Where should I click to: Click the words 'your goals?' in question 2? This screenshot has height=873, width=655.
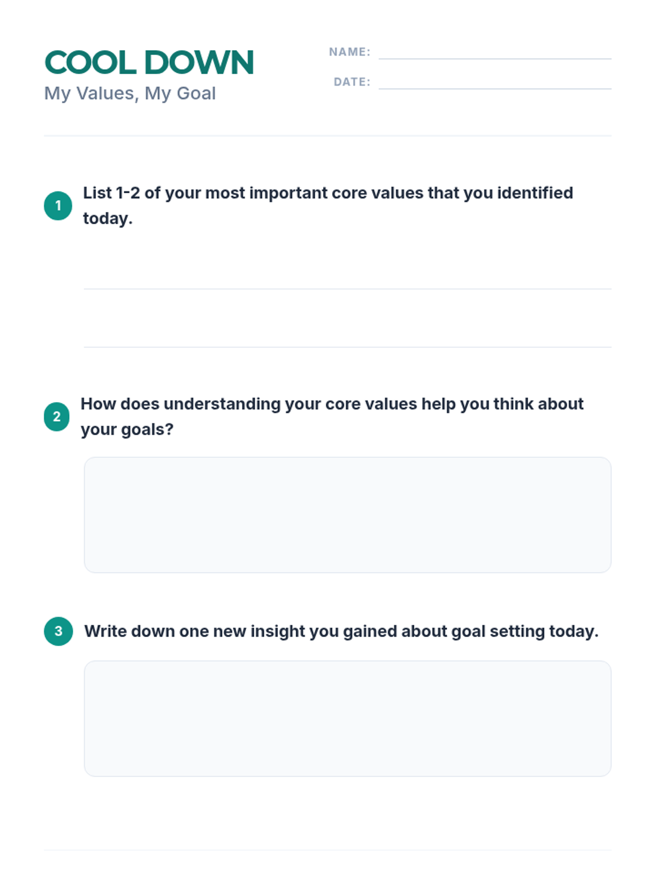point(127,429)
